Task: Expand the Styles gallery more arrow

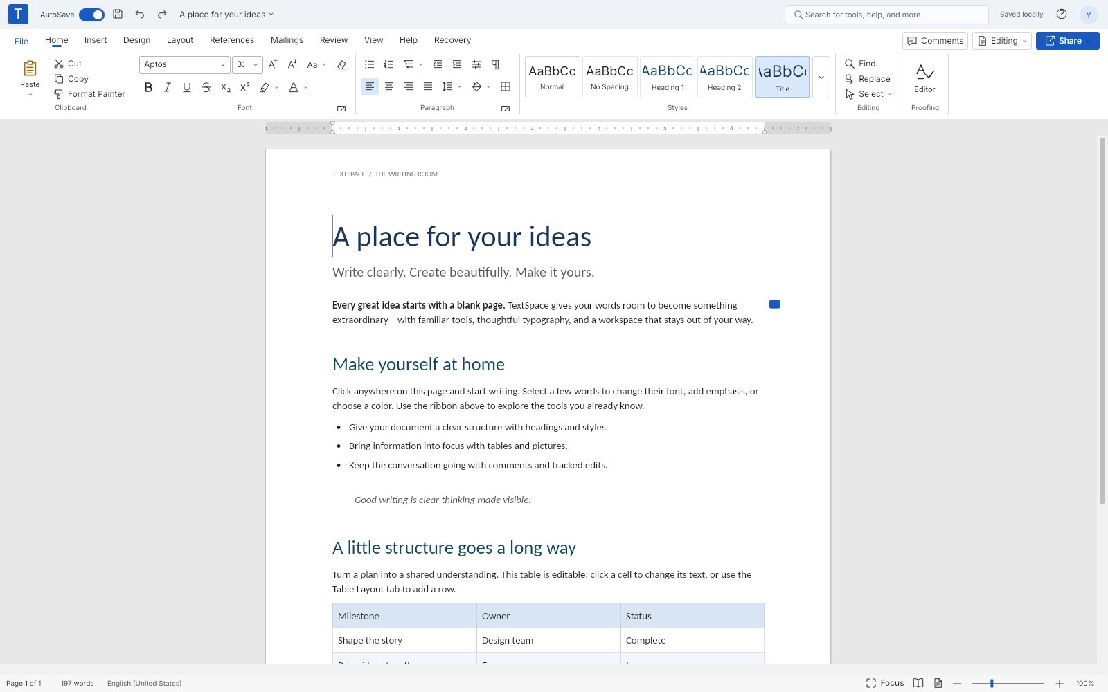Action: click(x=821, y=78)
